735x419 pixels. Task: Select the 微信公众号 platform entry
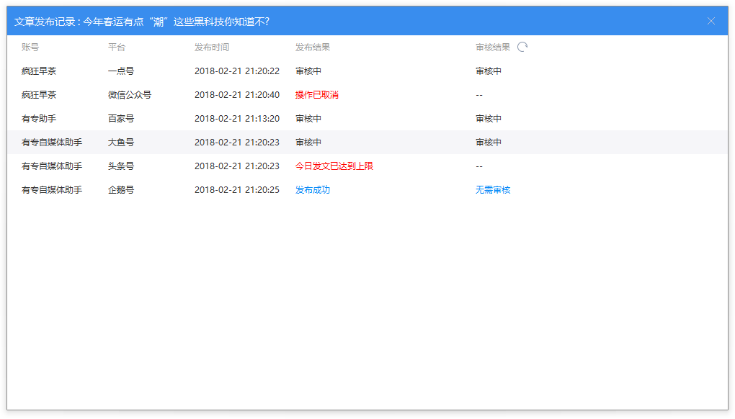pyautogui.click(x=130, y=95)
